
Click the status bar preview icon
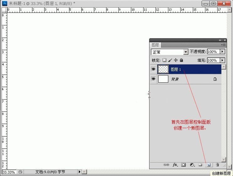(x=20, y=172)
